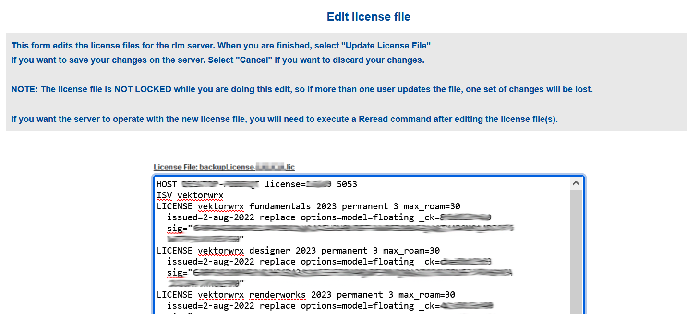Click the textarea scrollbar up arrow
Viewport: 687px width, 314px height.
click(576, 183)
